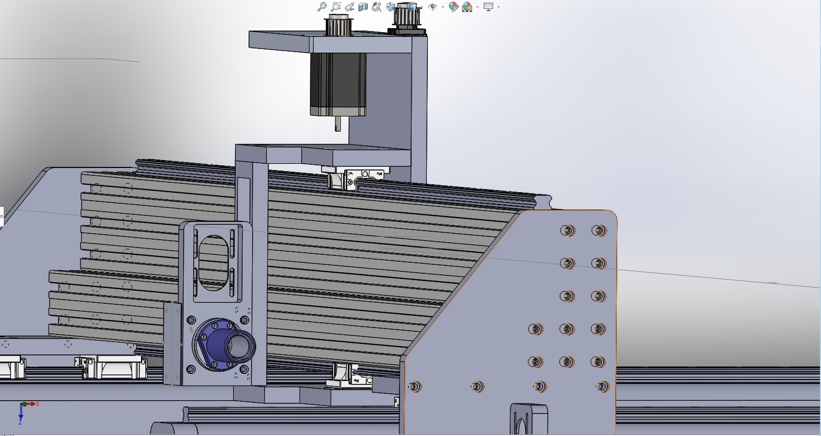
Task: Click the Apply Scene icon
Action: (x=467, y=7)
